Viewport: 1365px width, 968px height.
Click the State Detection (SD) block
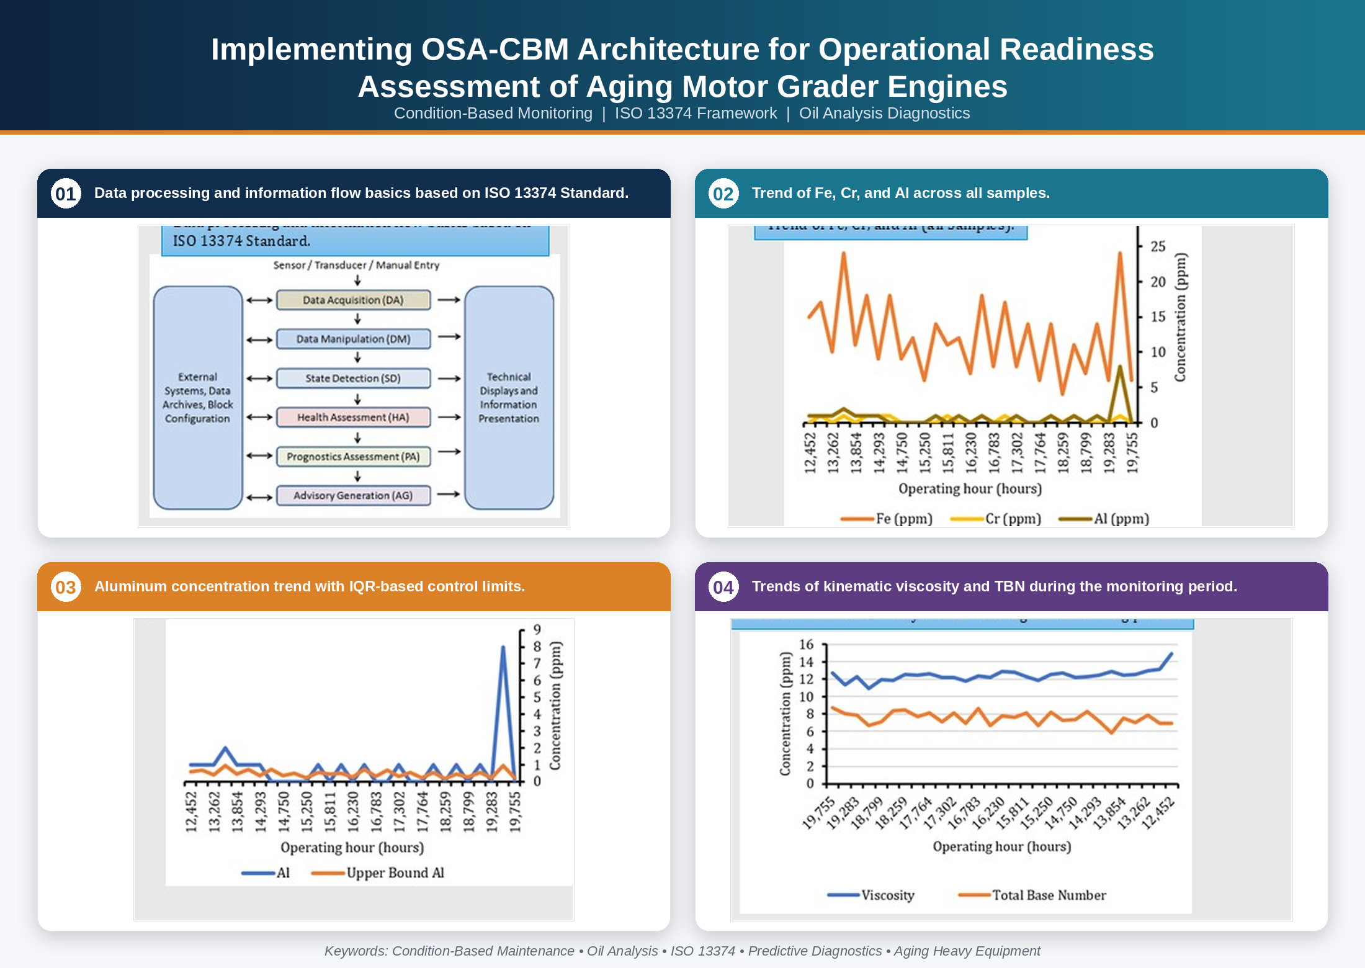[x=353, y=378]
